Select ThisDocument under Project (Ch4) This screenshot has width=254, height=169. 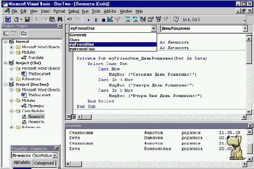[39, 74]
